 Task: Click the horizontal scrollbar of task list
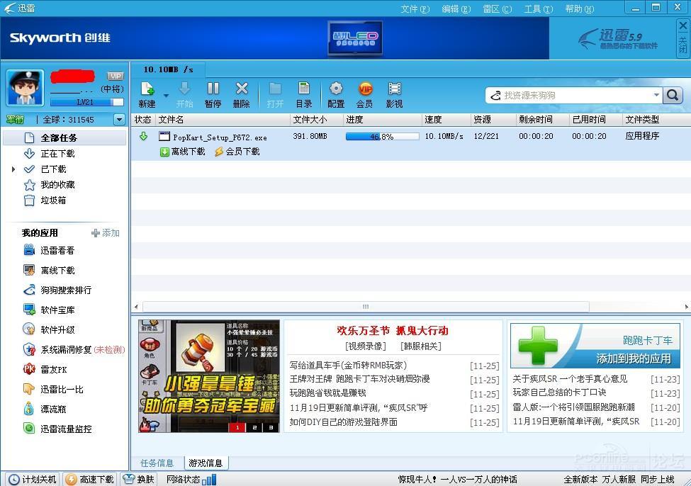[x=366, y=307]
